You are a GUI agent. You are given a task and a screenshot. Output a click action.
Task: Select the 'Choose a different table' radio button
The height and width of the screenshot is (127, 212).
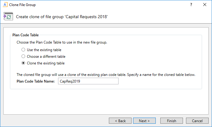[23, 57]
